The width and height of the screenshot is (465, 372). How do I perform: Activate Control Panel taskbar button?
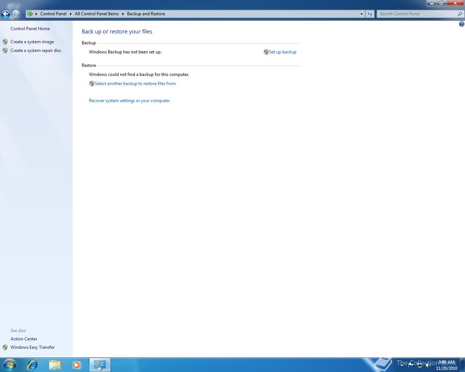pyautogui.click(x=100, y=365)
